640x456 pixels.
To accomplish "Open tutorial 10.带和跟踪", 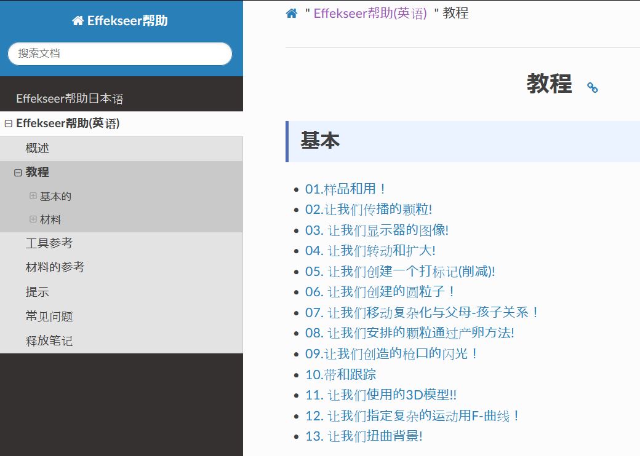I will (340, 374).
